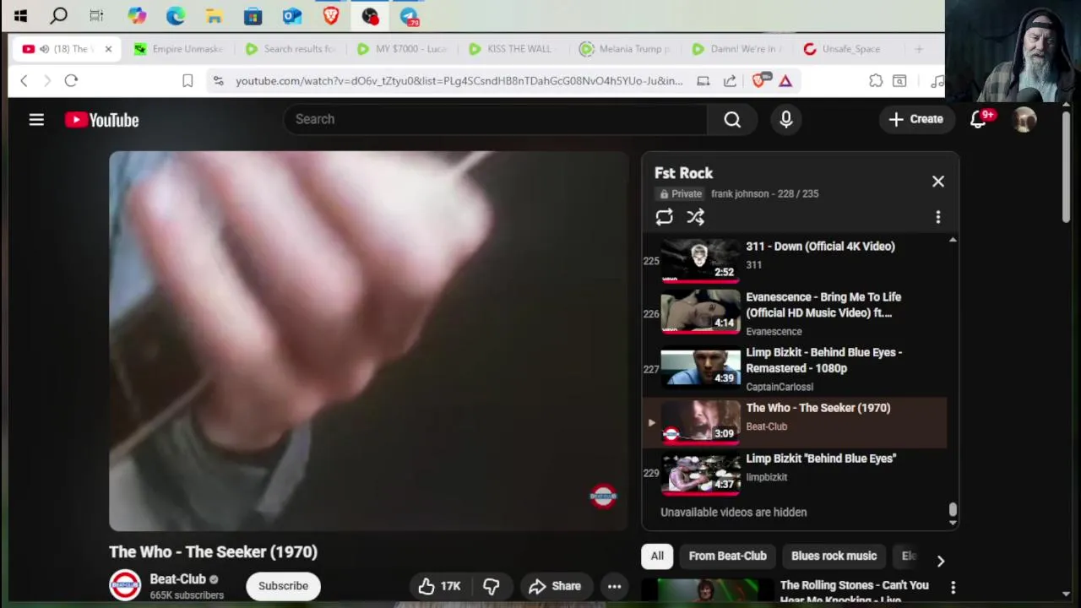The width and height of the screenshot is (1081, 608).
Task: Open playlist options three-dot menu
Action: (937, 217)
